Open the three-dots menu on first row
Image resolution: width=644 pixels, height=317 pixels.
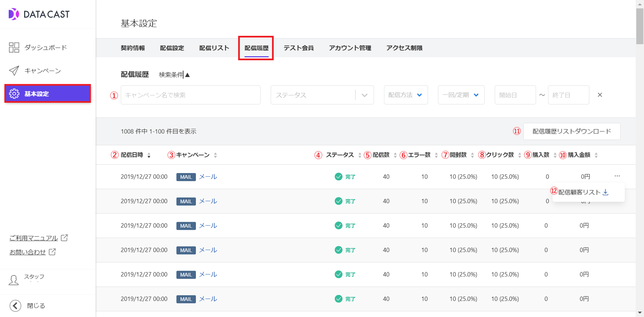(617, 176)
